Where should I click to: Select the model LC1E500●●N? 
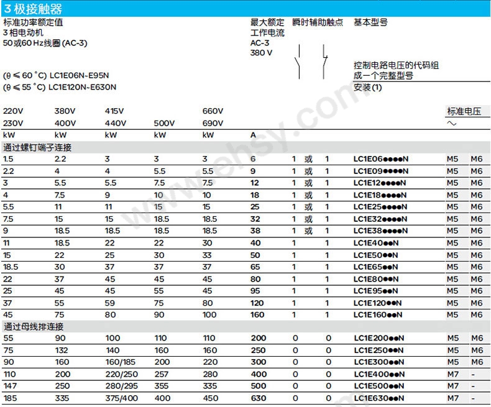[x=379, y=386]
